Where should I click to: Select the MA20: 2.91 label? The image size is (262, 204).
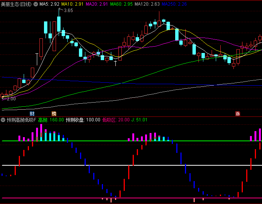click(97, 4)
